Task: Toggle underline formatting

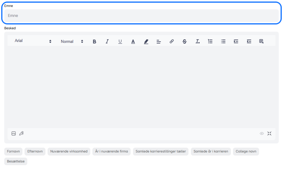Action: [x=120, y=42]
